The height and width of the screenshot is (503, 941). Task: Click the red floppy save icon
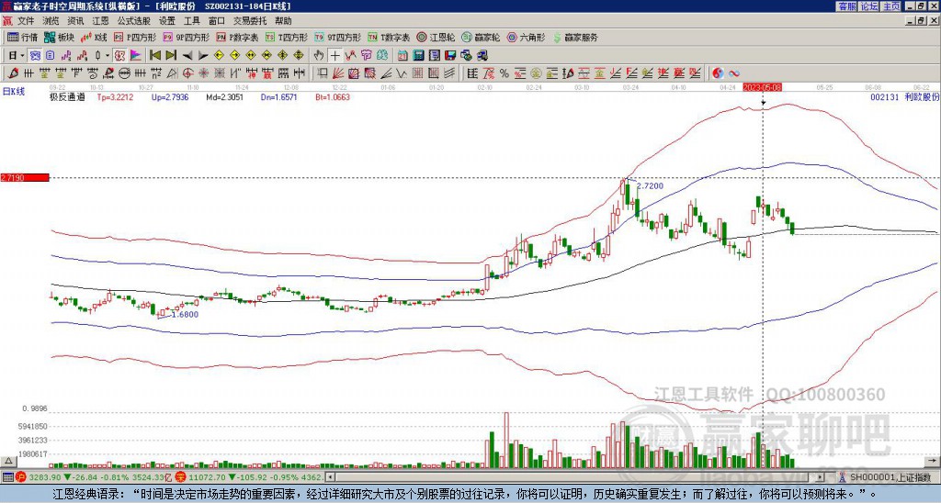coord(450,55)
